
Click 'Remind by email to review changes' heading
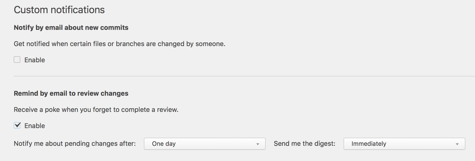[71, 93]
